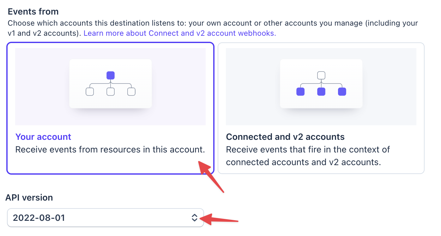This screenshot has height=236, width=441.
Task: Click the purple root node in Your account diagram
Action: pos(111,76)
